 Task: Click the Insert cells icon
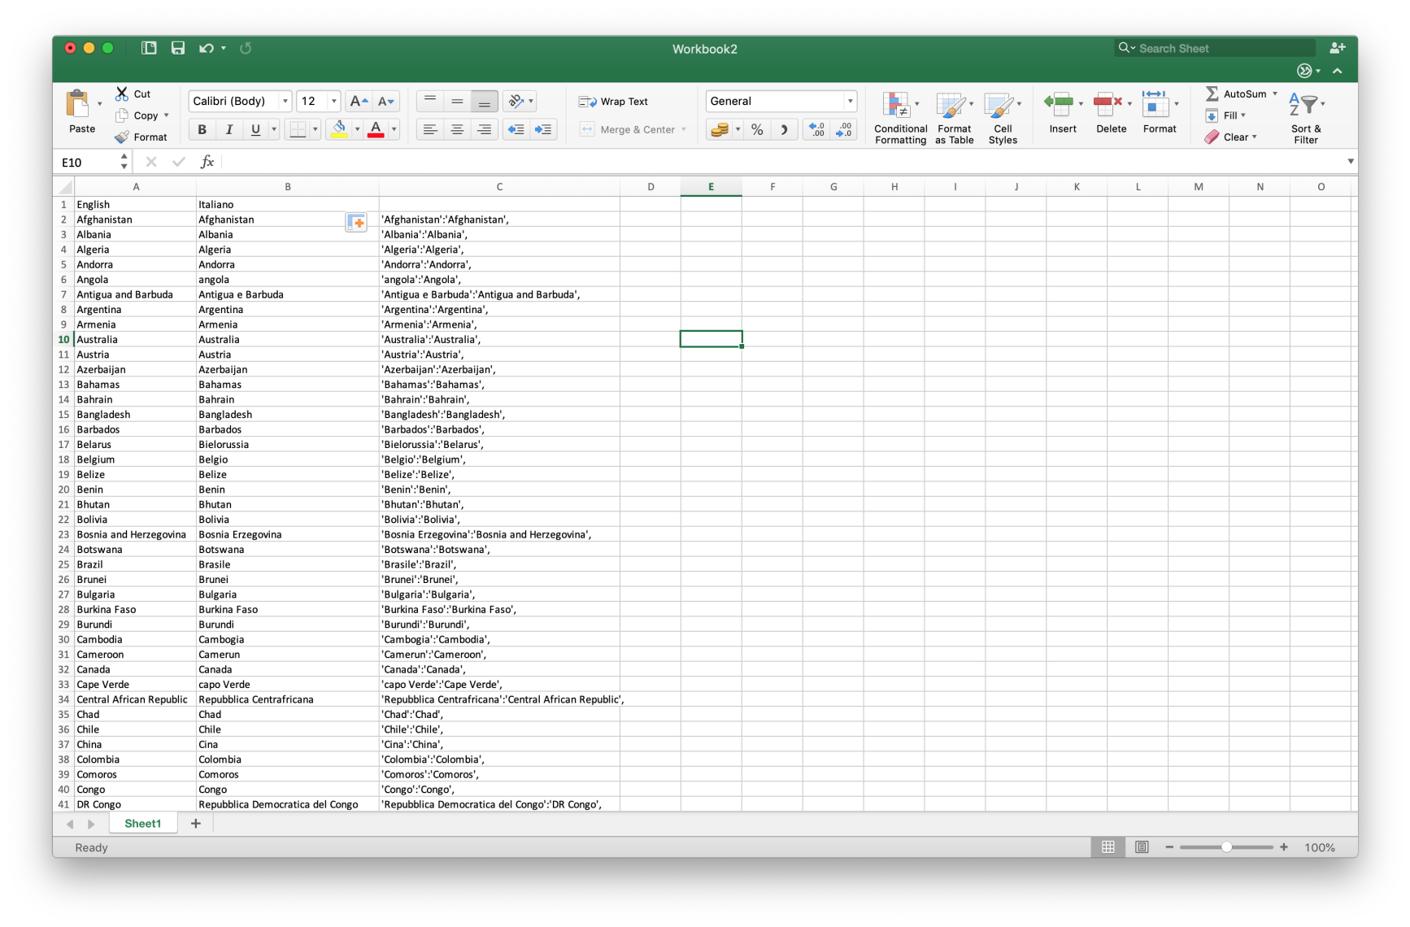point(1059,102)
